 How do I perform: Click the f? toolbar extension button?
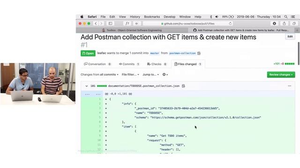pos(127,23)
